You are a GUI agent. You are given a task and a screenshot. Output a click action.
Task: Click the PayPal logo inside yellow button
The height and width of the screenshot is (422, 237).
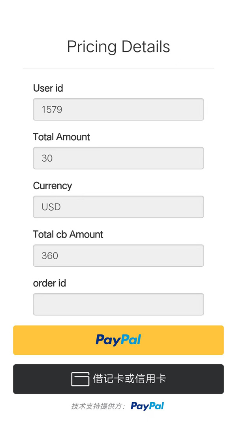(118, 340)
